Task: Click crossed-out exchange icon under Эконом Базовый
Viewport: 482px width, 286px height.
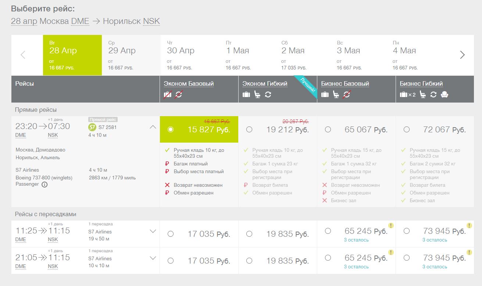Action: pos(179,94)
